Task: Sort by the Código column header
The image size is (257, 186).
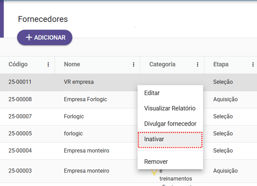Action: click(x=18, y=64)
